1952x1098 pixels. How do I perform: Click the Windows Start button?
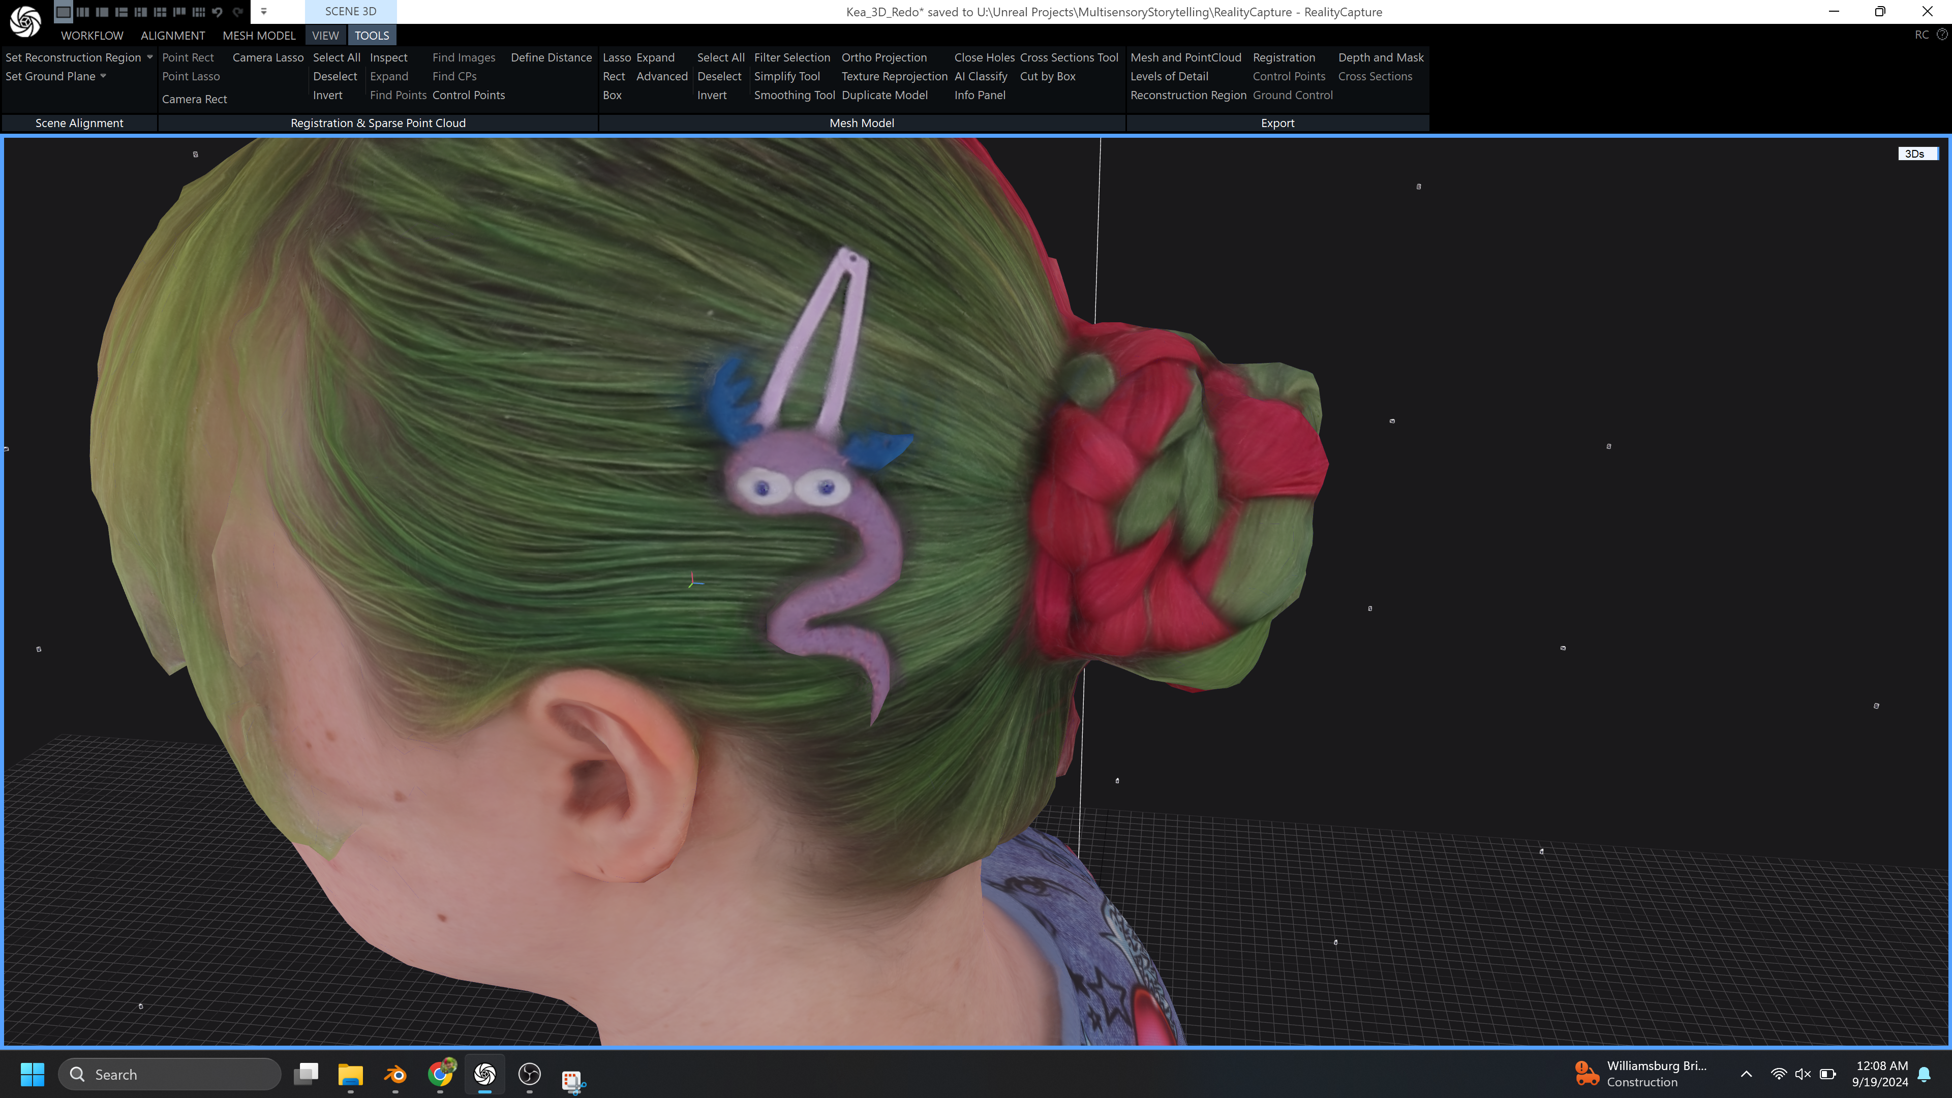point(33,1075)
